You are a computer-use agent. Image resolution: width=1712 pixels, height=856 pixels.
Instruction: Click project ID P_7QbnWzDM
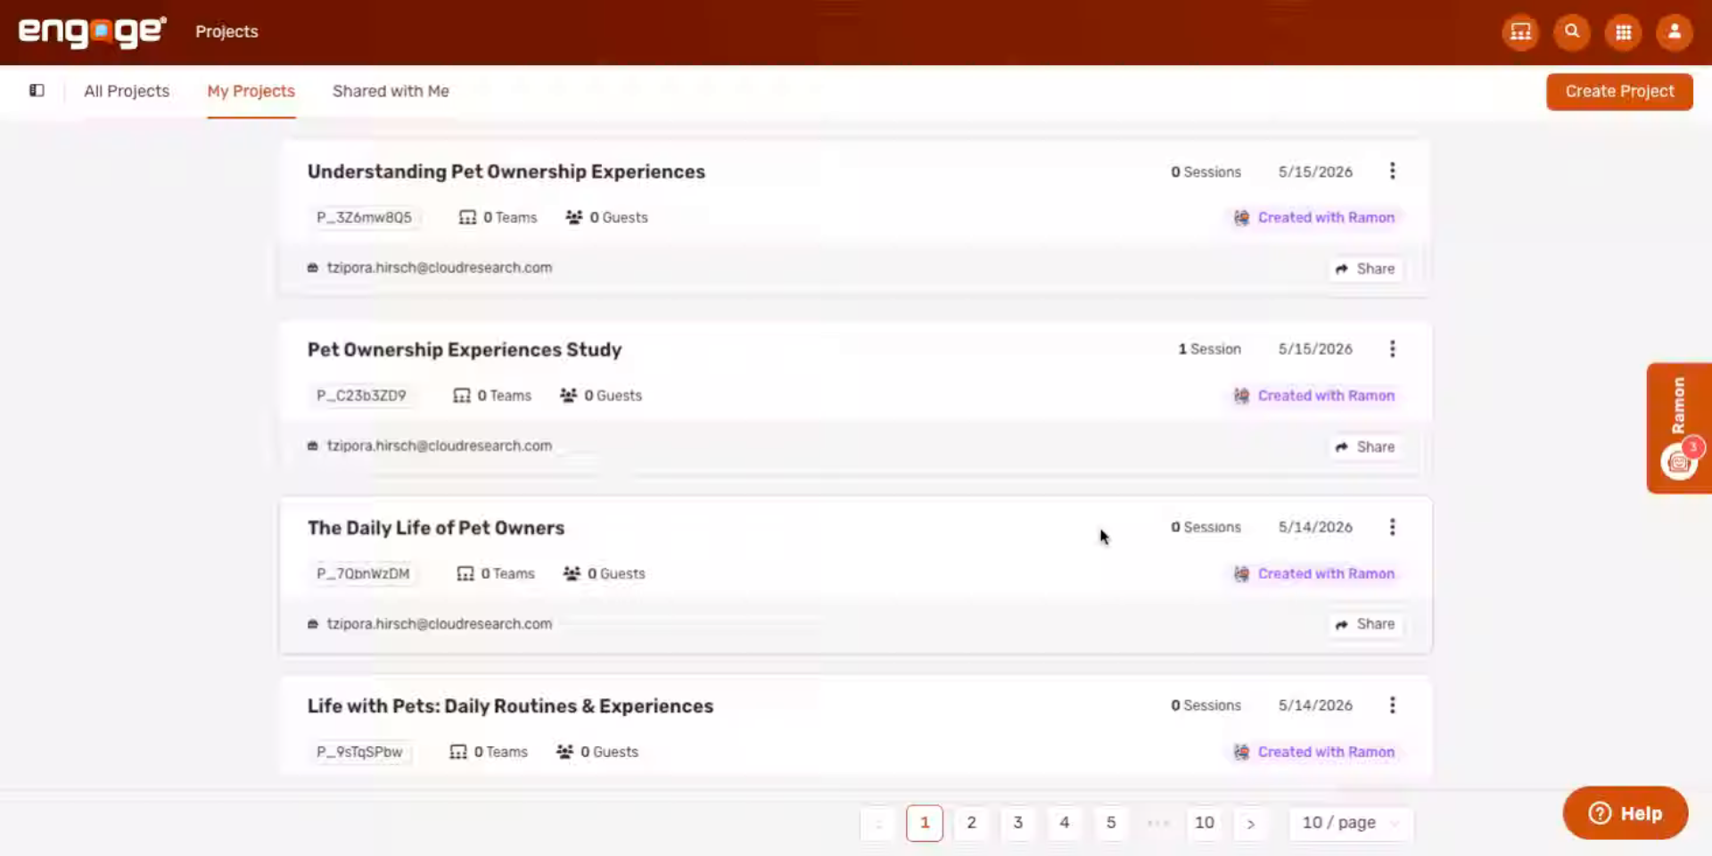coord(363,574)
